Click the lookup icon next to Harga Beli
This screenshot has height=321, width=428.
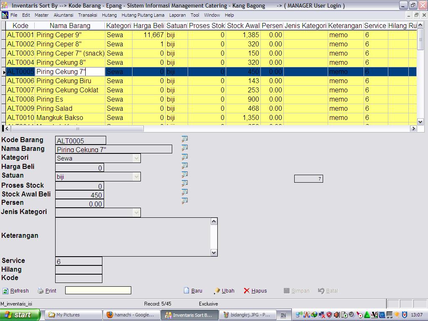(184, 166)
